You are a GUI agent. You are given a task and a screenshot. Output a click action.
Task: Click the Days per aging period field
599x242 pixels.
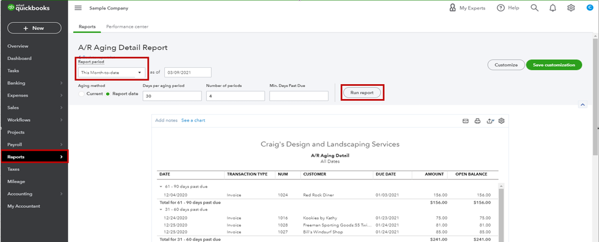point(172,96)
